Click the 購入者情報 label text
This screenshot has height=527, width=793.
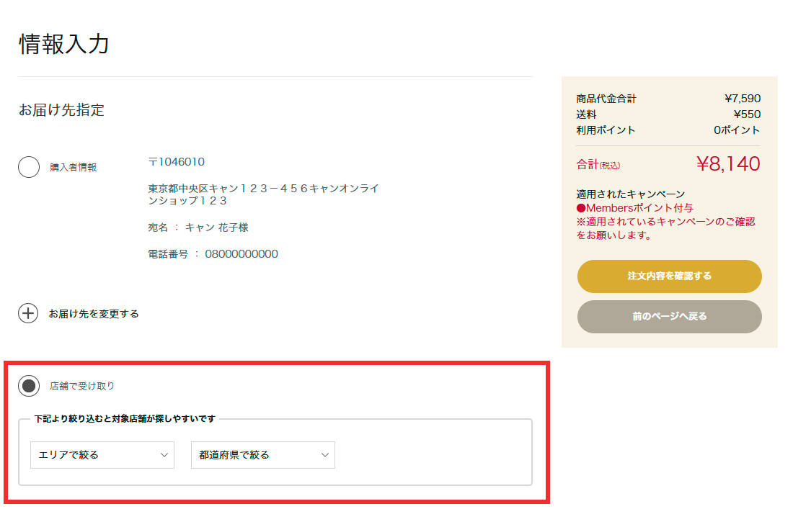(73, 168)
